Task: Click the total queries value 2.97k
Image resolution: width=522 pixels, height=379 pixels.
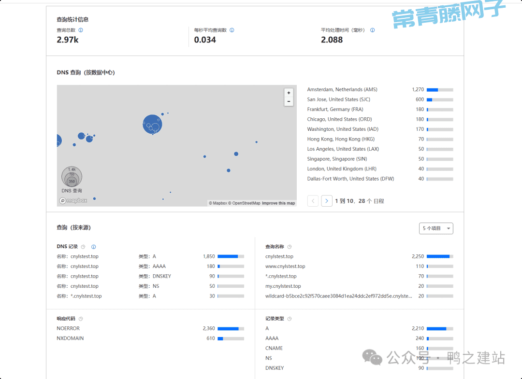Action: click(x=68, y=40)
